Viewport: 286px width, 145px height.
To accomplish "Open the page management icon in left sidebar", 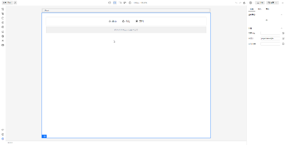I will click(x=3, y=18).
